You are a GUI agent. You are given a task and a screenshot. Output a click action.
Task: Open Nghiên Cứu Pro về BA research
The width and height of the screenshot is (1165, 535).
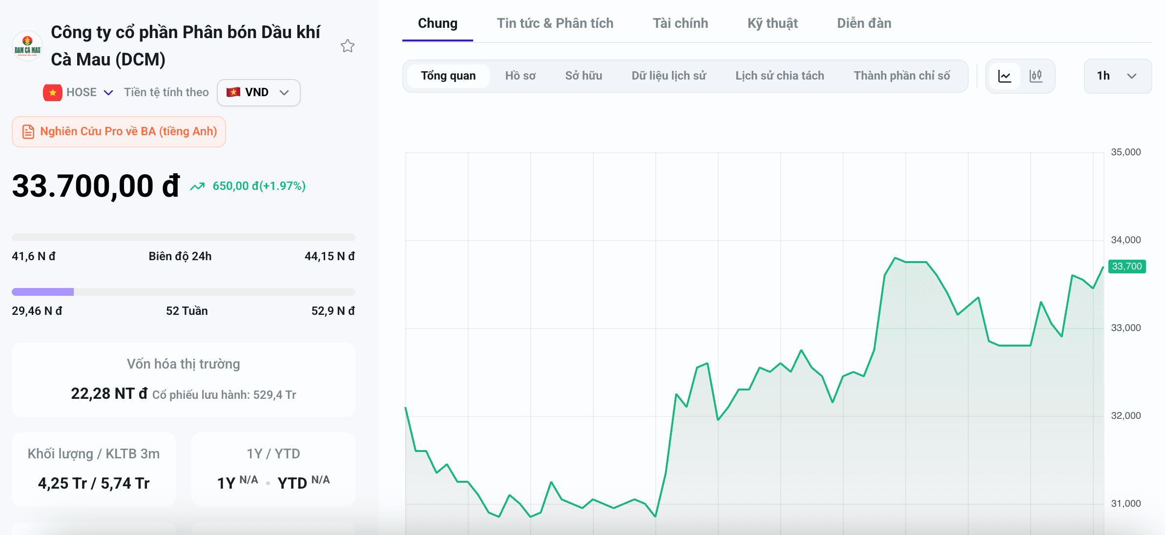(119, 132)
